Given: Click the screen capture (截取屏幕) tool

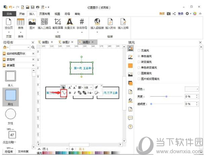Looking at the screenshot, I should click(x=58, y=24).
